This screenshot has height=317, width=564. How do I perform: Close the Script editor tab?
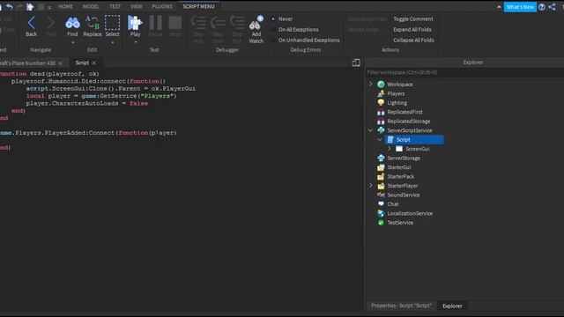coord(94,63)
